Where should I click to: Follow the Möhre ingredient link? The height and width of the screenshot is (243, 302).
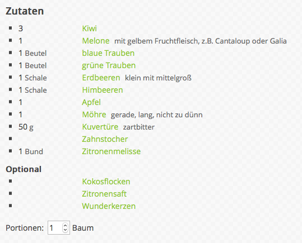[x=94, y=115]
